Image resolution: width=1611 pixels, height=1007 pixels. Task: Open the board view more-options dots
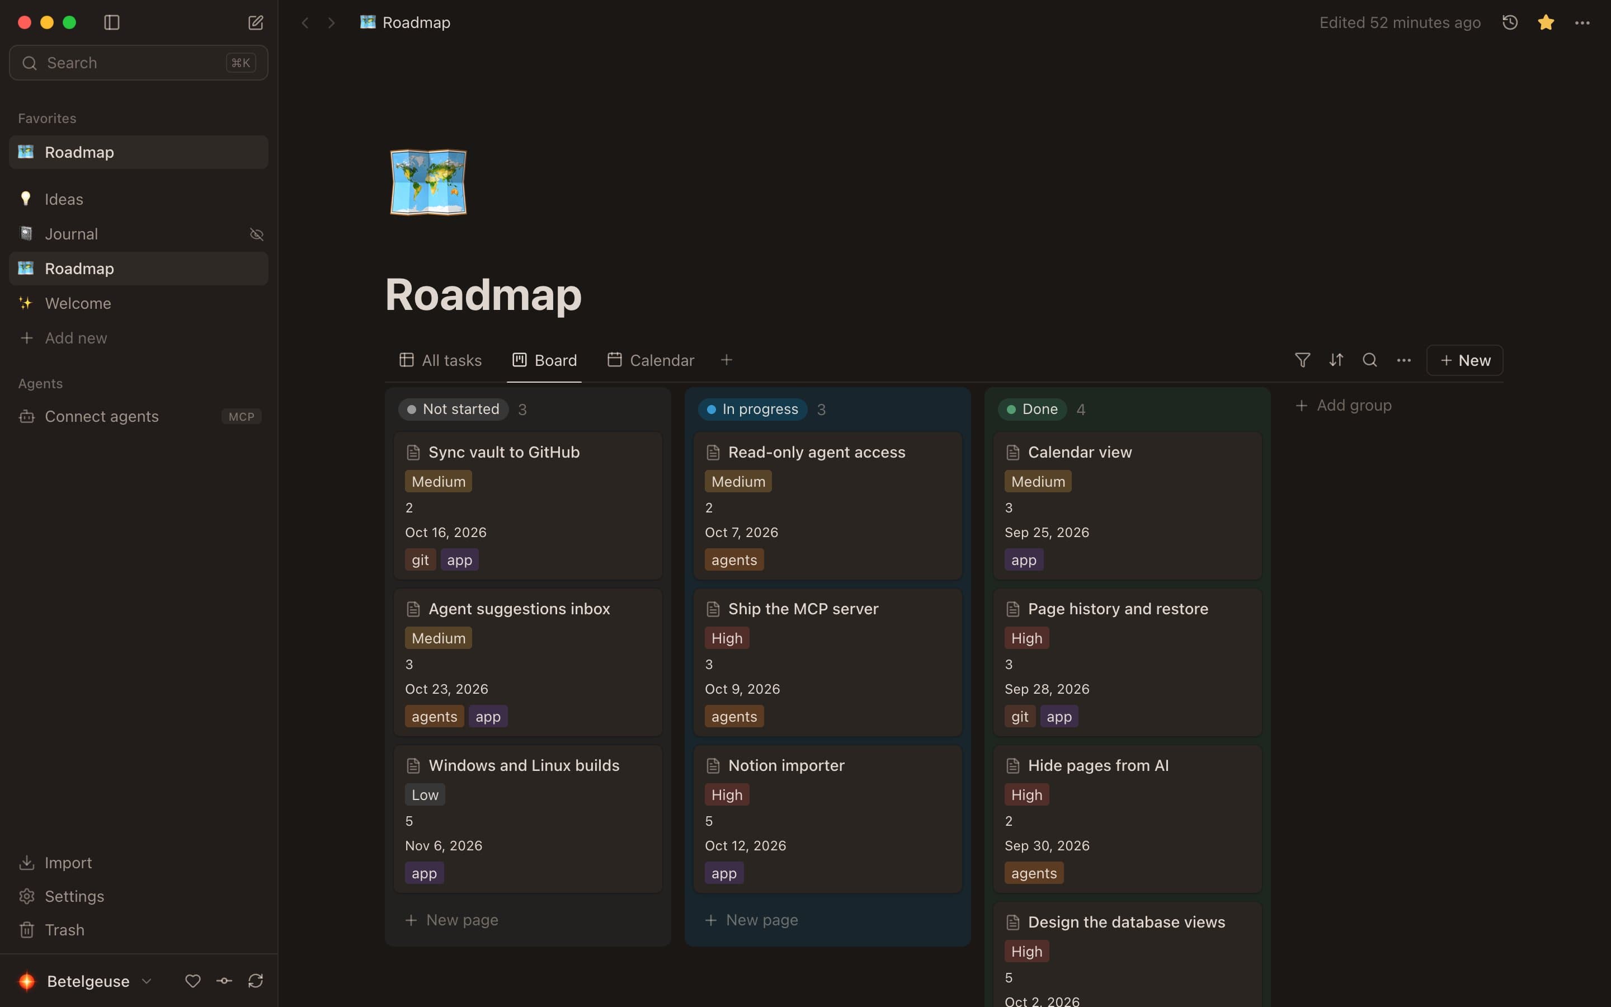[1404, 360]
